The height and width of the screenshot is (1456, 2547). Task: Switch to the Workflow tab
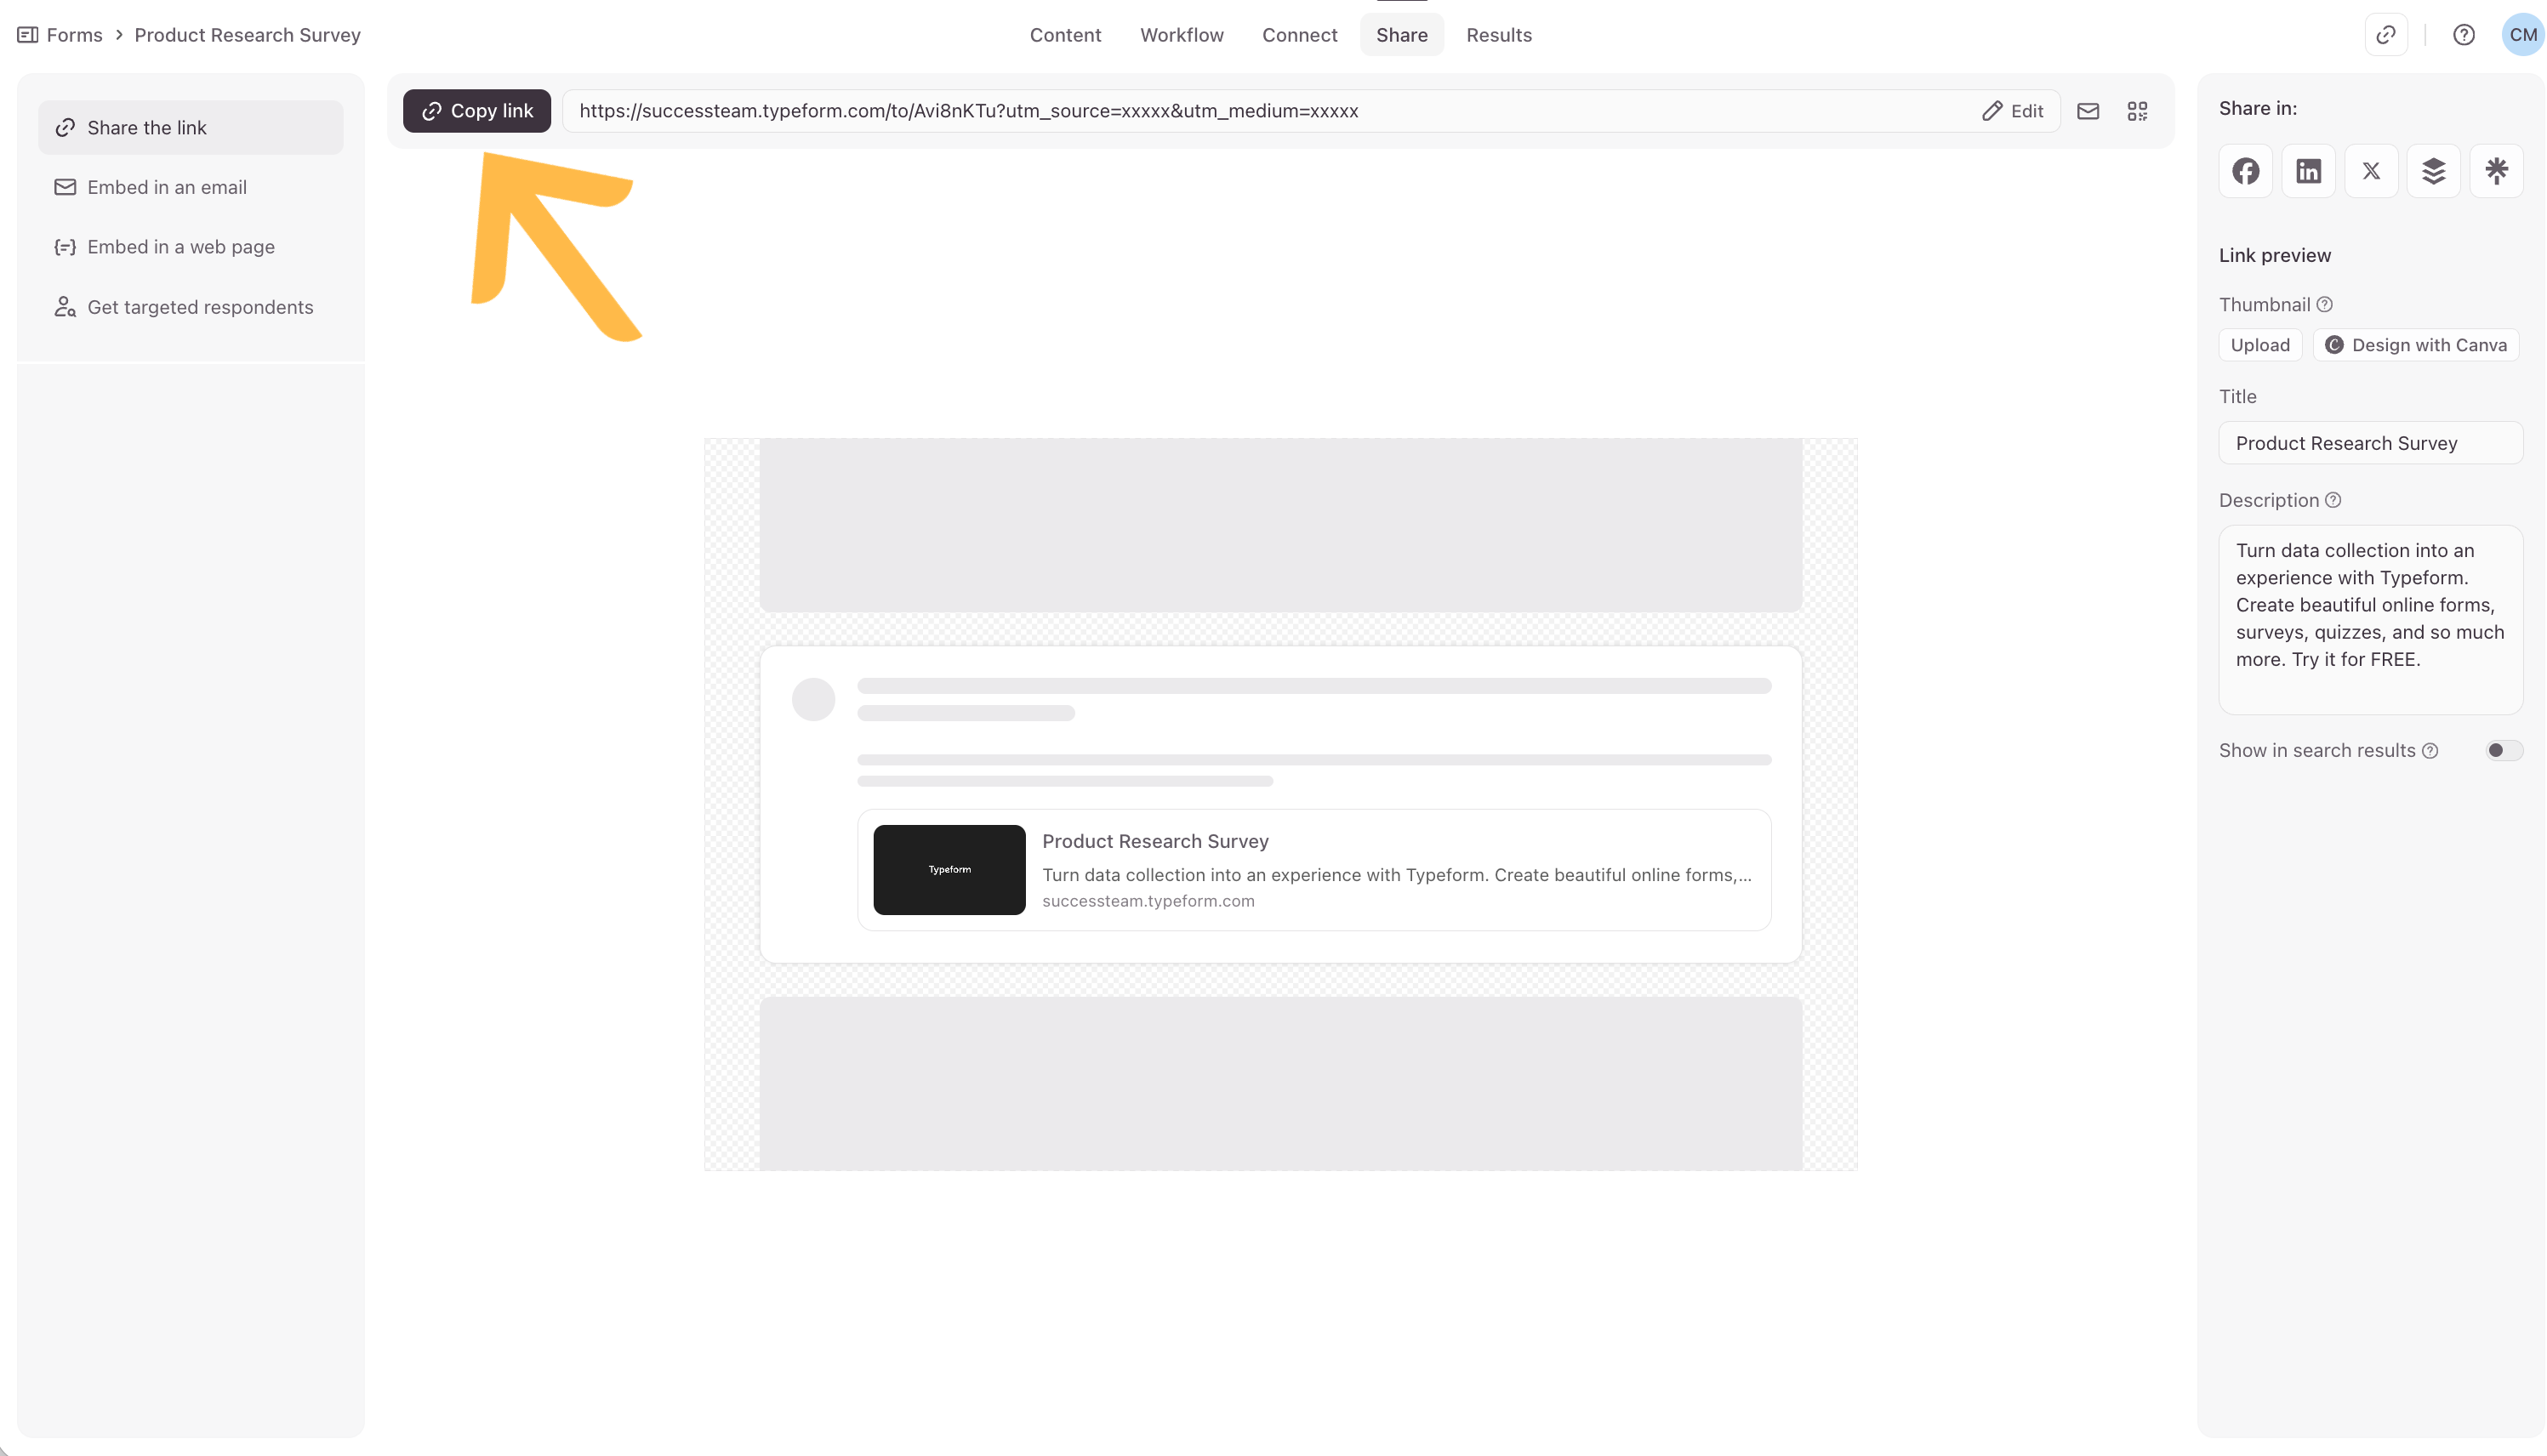(x=1181, y=35)
